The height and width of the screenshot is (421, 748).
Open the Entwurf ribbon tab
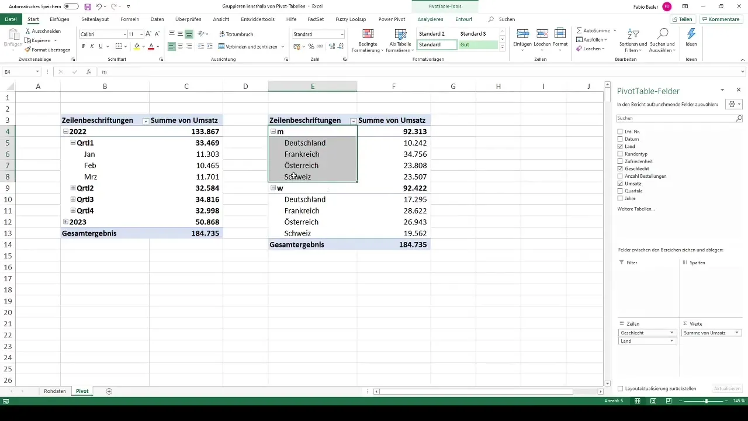click(x=464, y=19)
